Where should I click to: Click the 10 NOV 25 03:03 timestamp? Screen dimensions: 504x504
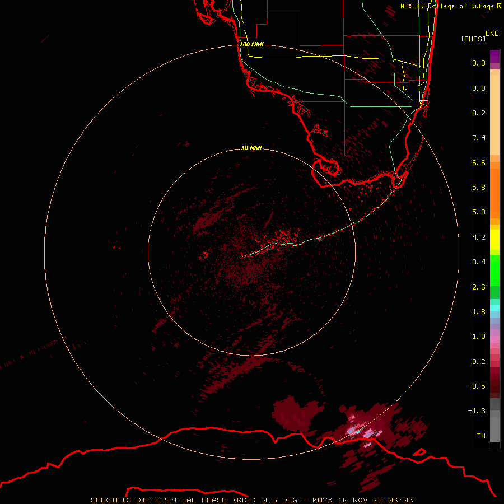coord(375,500)
